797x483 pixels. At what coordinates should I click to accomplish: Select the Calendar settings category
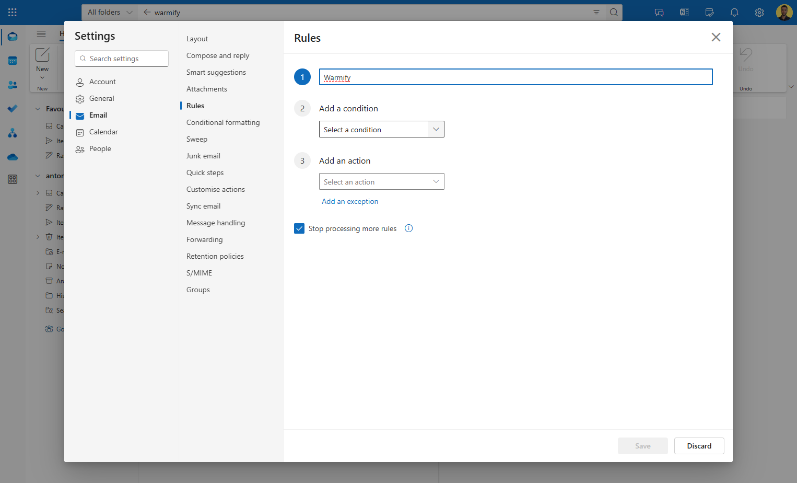[x=103, y=132]
